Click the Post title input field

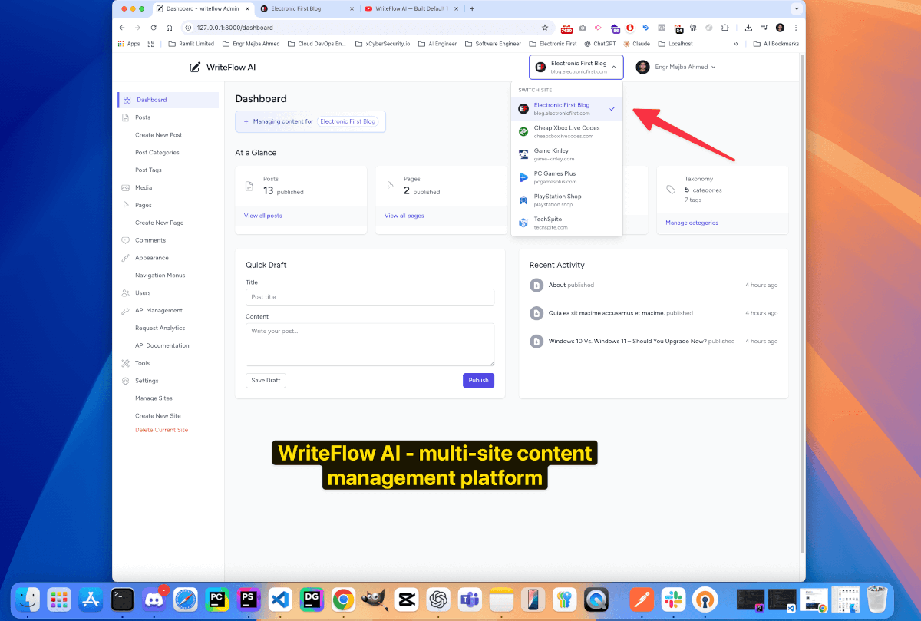(369, 297)
